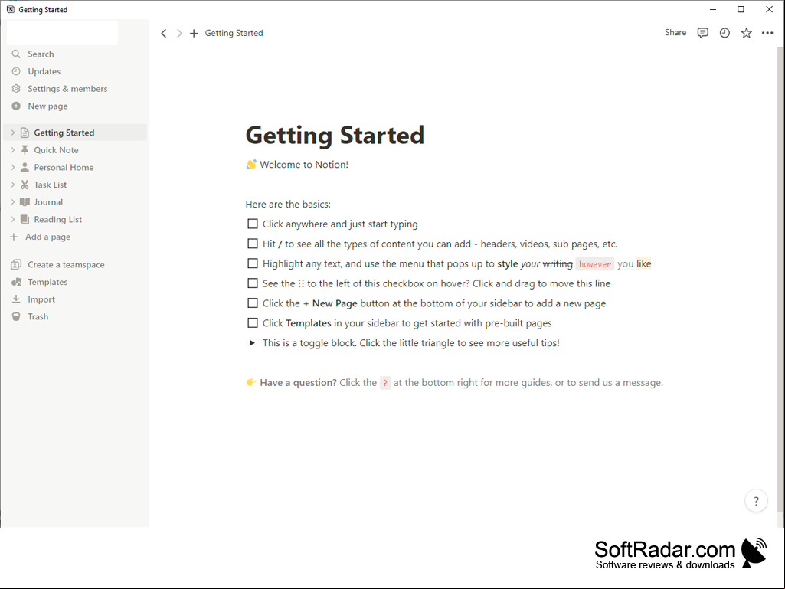Click the Add a page plus icon
The image size is (785, 589).
14,237
